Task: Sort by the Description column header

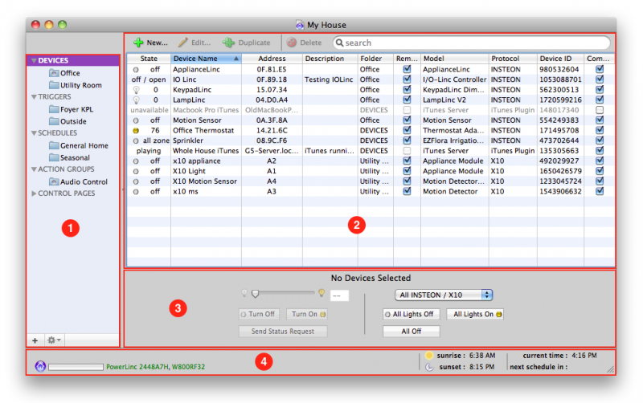Action: (330, 59)
